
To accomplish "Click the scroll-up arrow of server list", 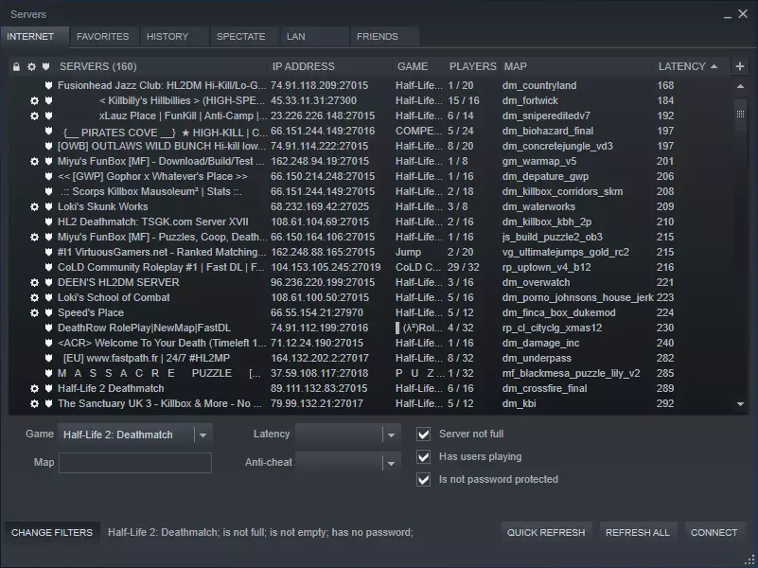I will point(740,86).
